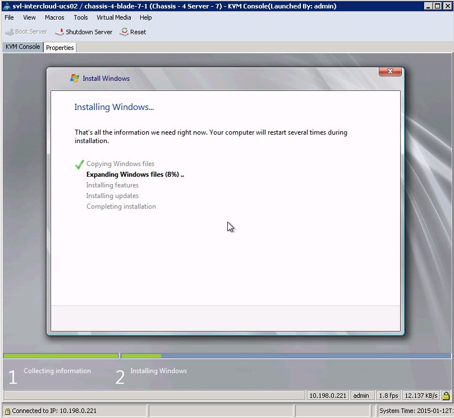Viewport: 454px width, 418px height.
Task: Click the 12.137 KB/s status field
Action: point(421,396)
